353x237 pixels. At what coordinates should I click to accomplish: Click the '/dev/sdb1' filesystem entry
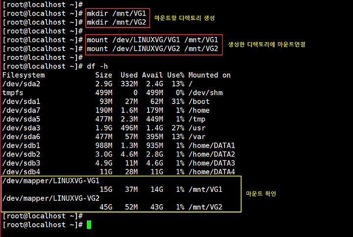(21, 145)
